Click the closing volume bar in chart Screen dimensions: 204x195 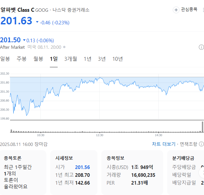(x=202, y=127)
